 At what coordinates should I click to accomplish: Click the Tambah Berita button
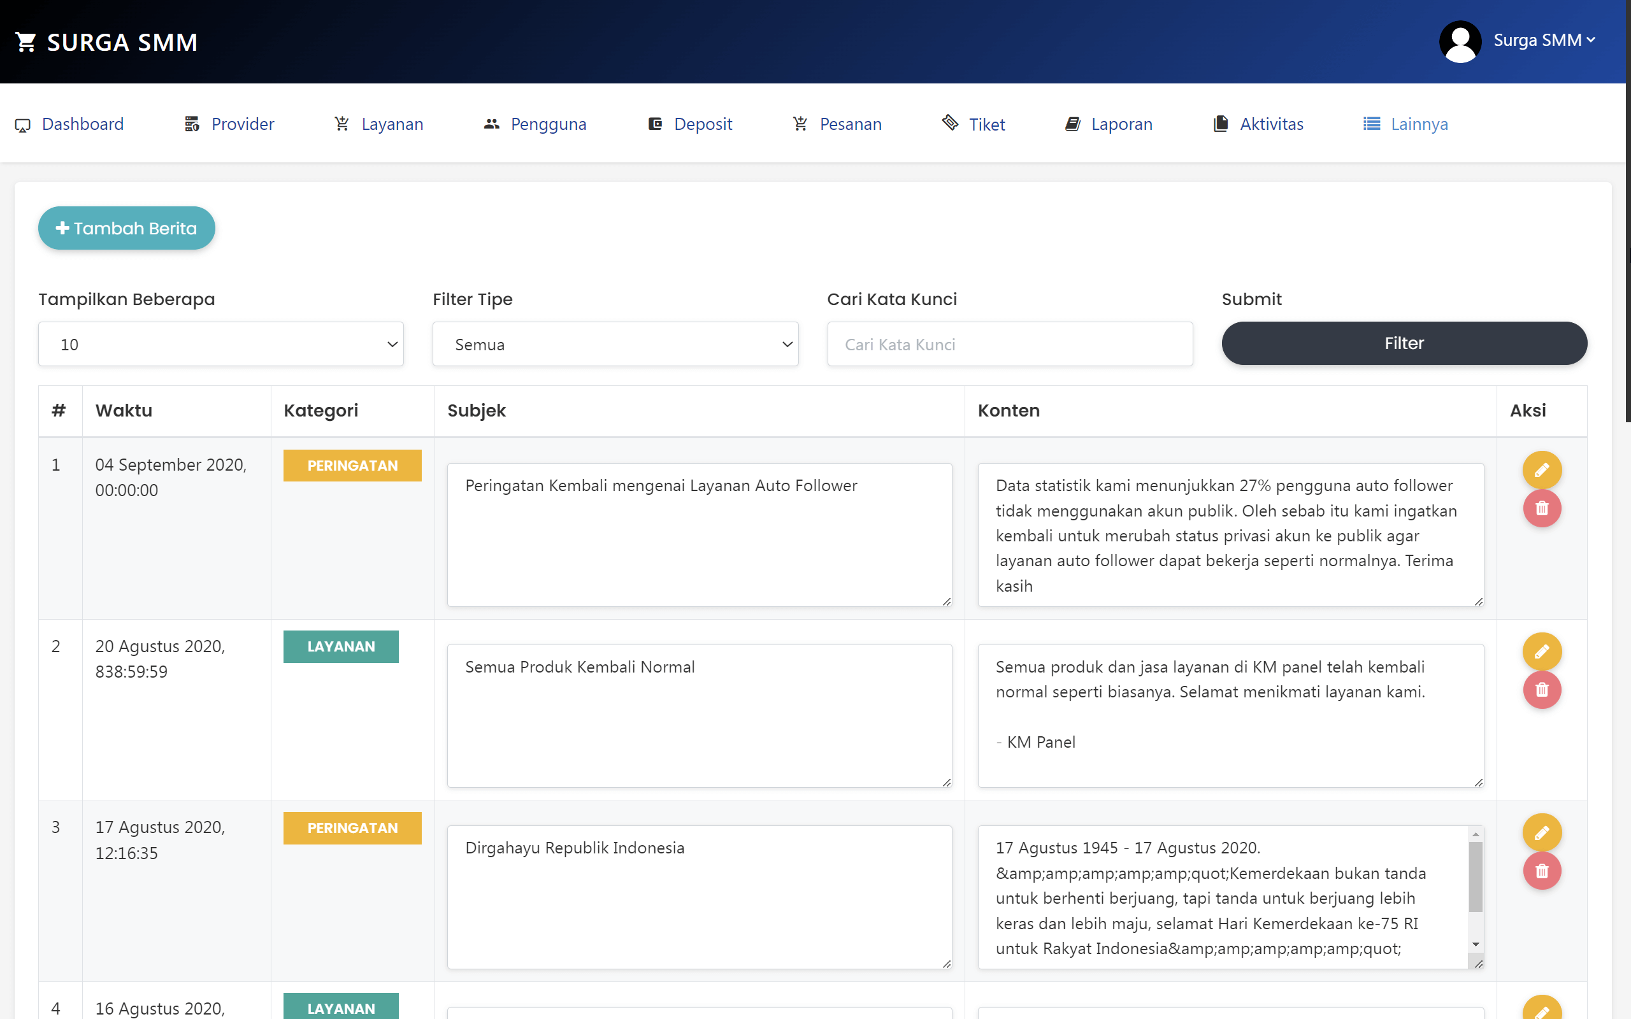click(x=126, y=228)
